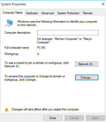Click the Close button at the bottom
The height and width of the screenshot is (122, 106).
click(53, 118)
